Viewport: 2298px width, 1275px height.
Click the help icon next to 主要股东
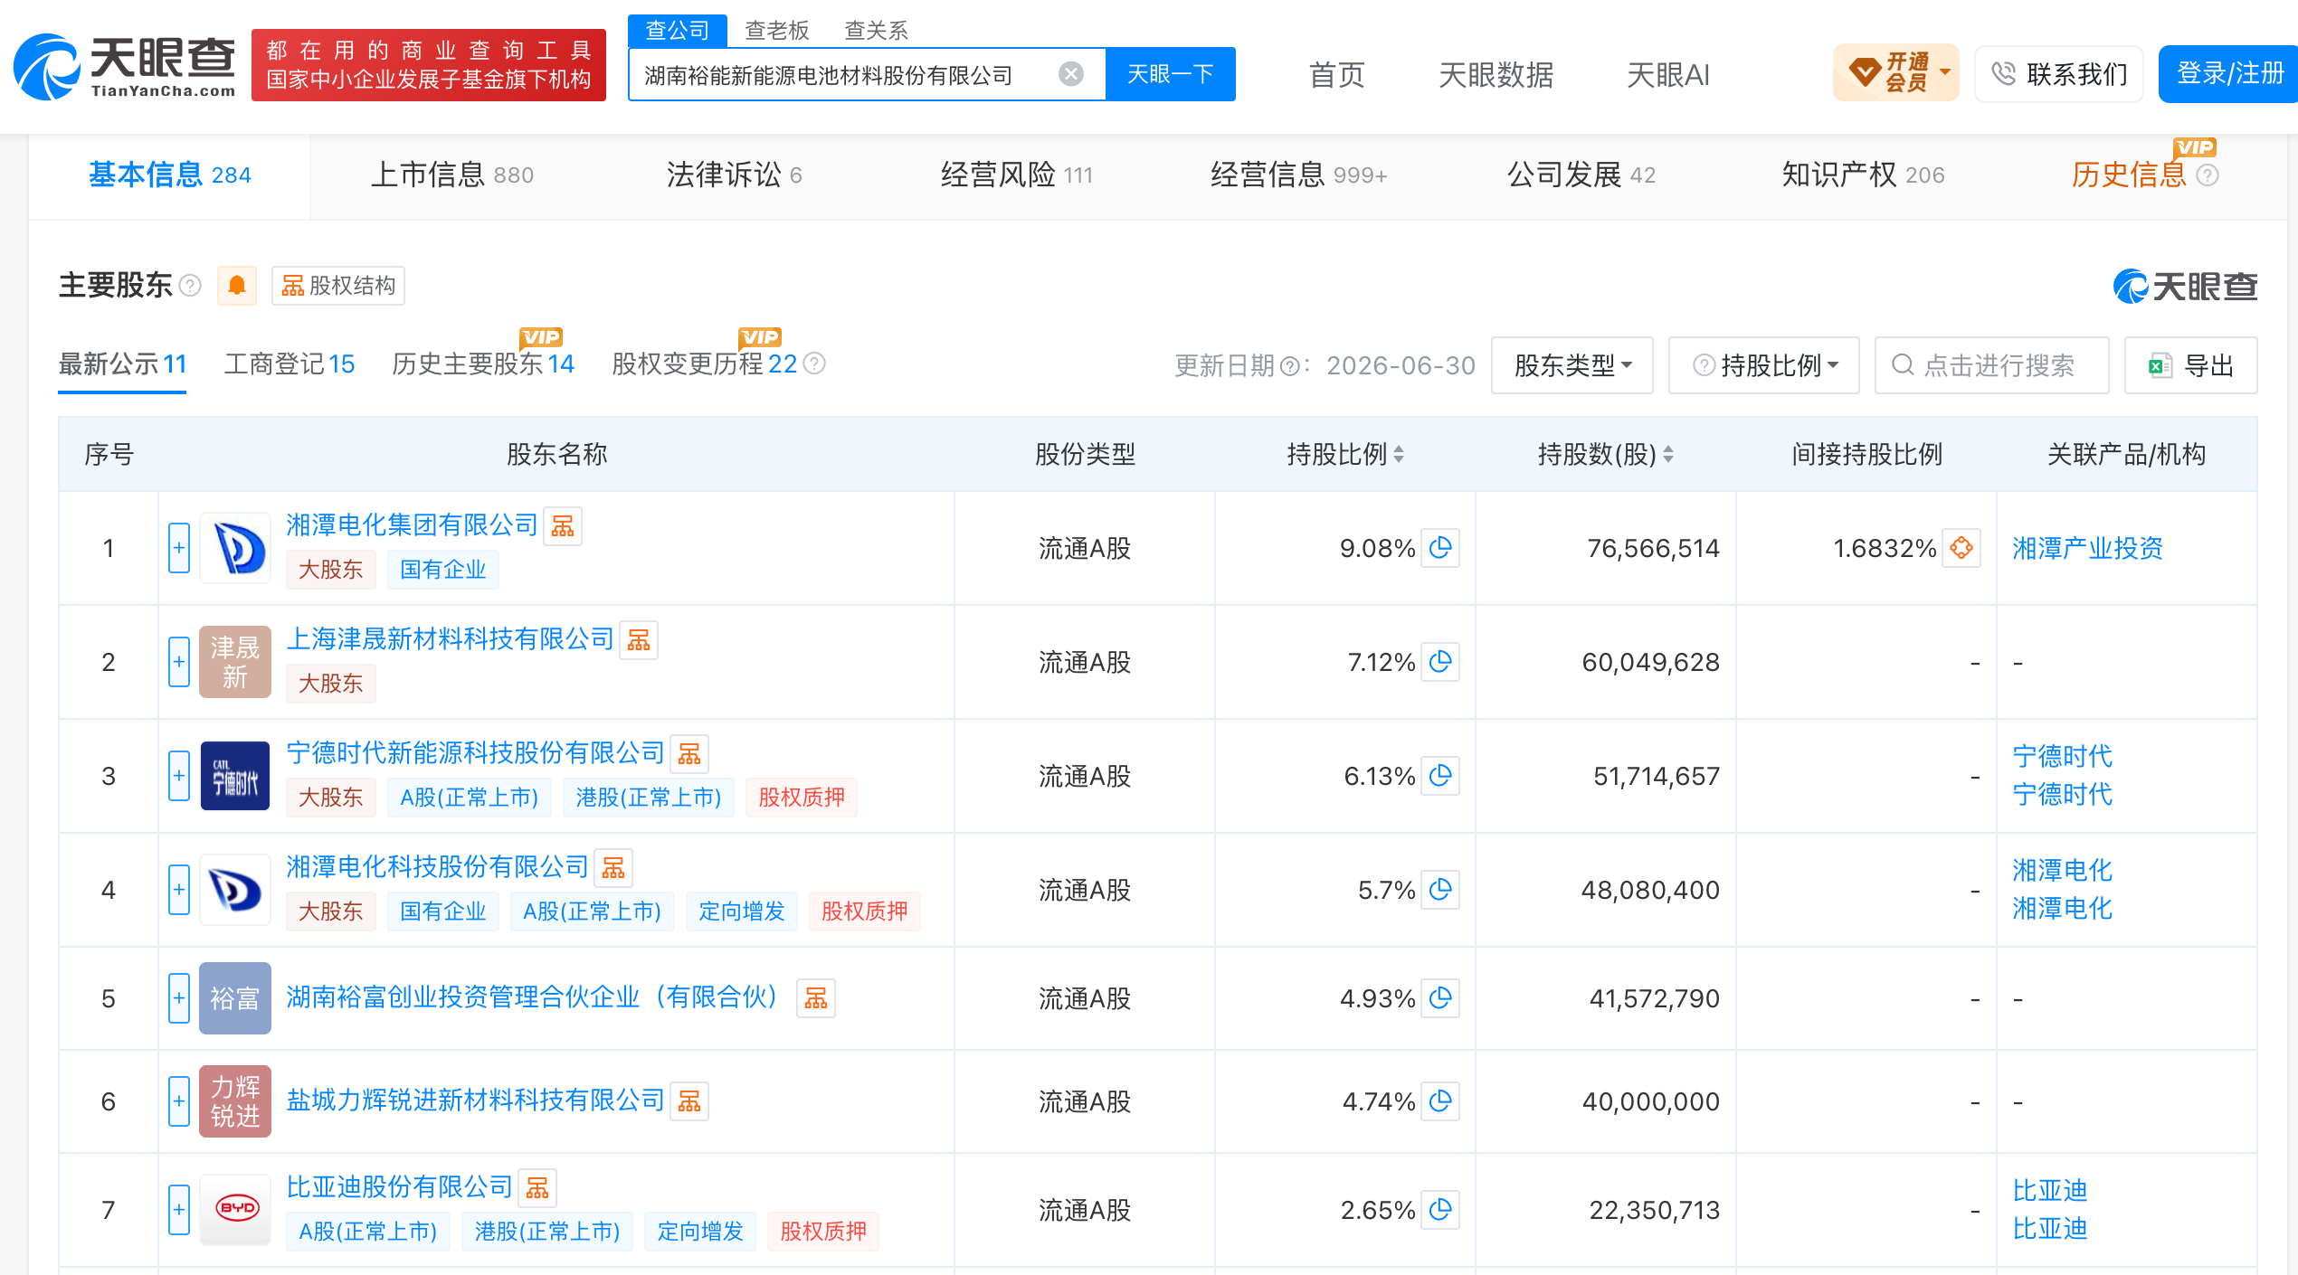click(190, 286)
